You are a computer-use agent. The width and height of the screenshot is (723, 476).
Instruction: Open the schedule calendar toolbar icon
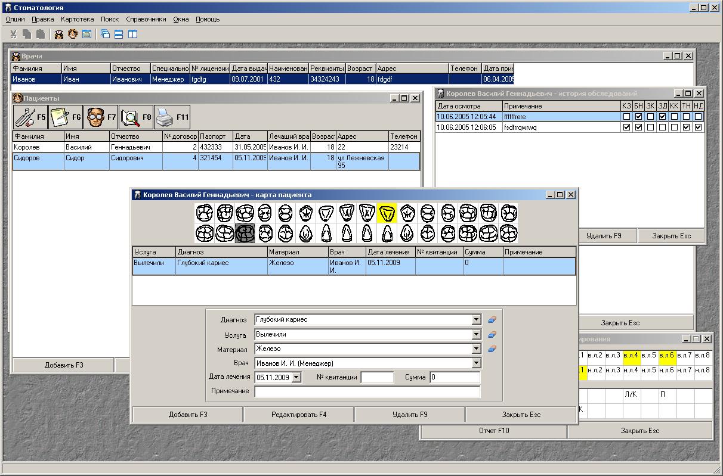[x=86, y=34]
